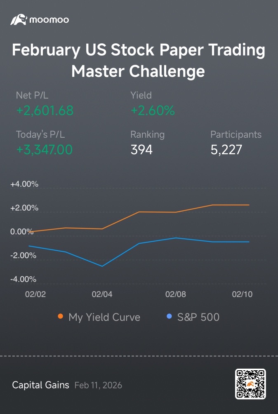Click Today's P/L value +3,347.00
278x414 pixels.
click(45, 150)
